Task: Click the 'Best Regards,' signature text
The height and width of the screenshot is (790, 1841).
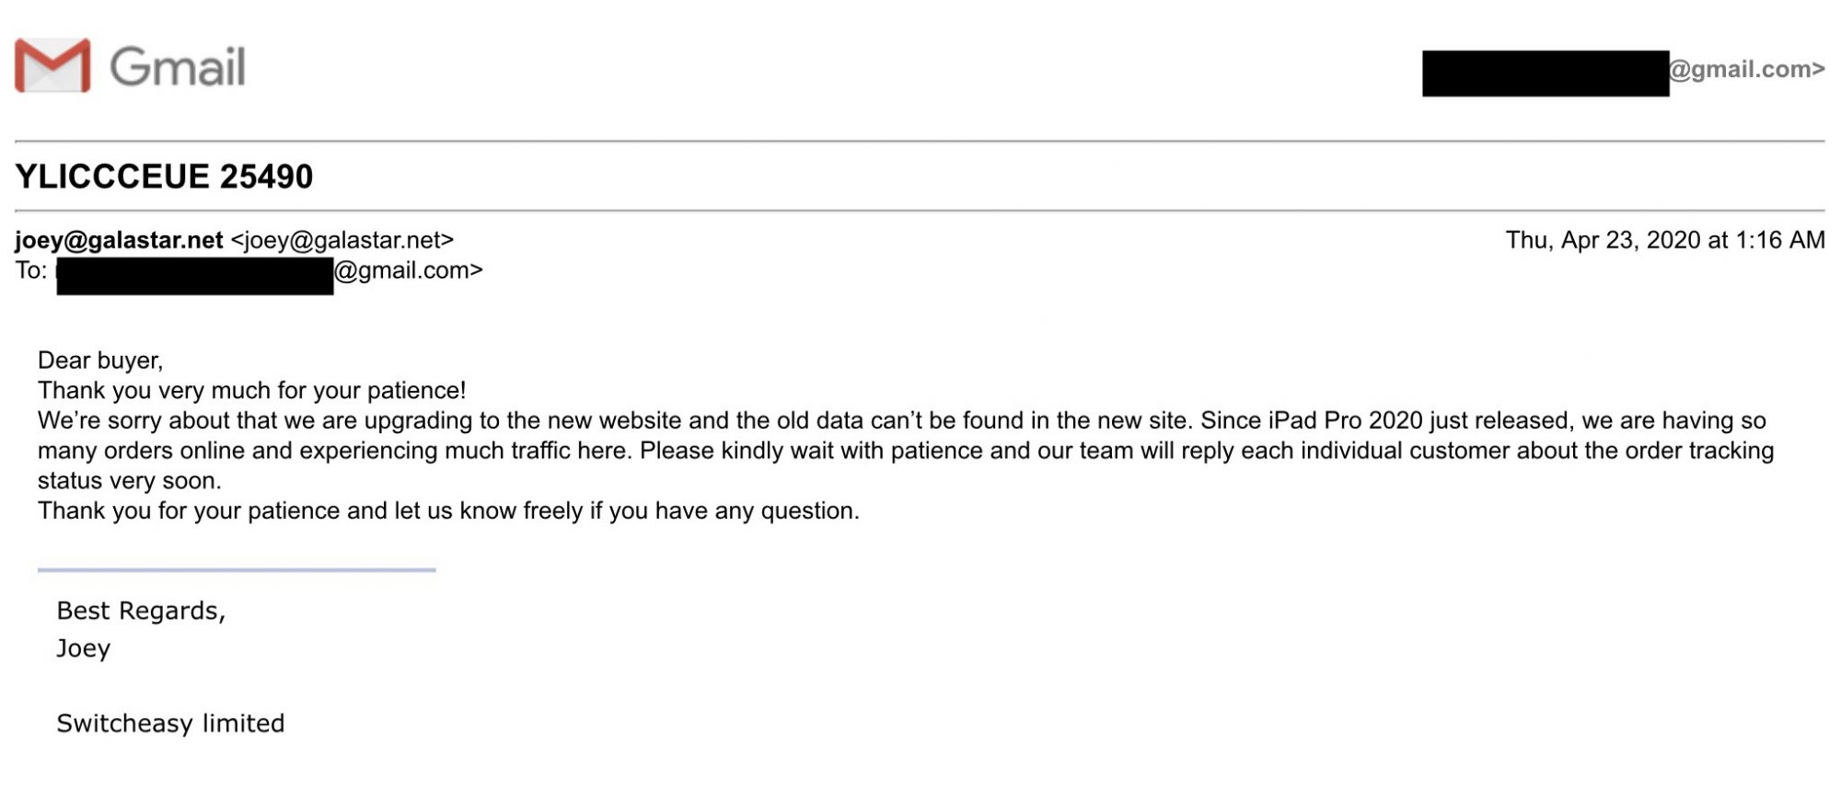Action: coord(141,611)
